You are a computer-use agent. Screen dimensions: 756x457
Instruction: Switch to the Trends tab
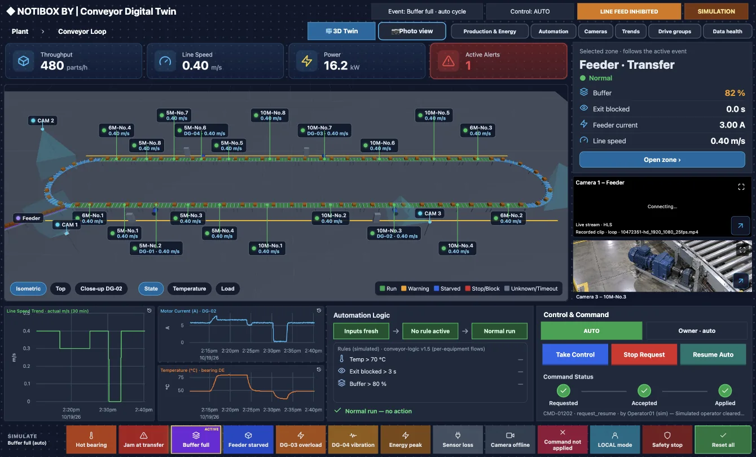(631, 32)
